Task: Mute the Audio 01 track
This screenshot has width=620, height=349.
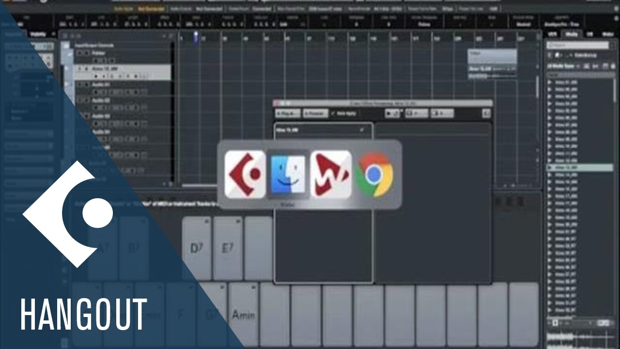Action: (x=79, y=84)
